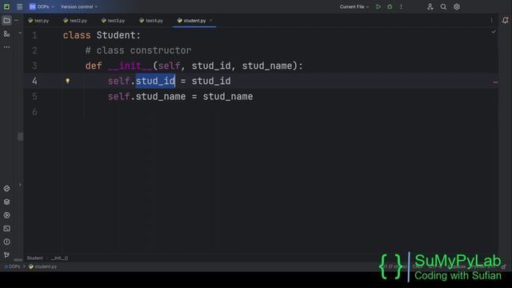Open Code With Me user icon
Viewport: 512px width, 288px height.
(430, 6)
